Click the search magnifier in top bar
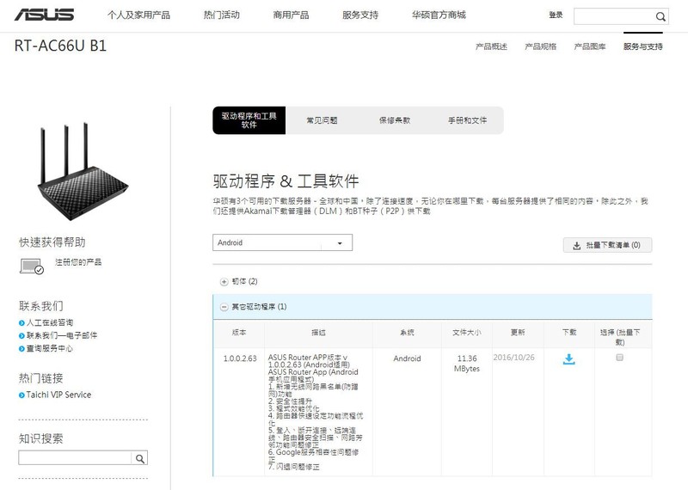Screen dimensions: 688x490 coord(660,16)
